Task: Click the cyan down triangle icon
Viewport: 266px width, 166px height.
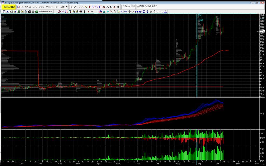Action: point(108,12)
